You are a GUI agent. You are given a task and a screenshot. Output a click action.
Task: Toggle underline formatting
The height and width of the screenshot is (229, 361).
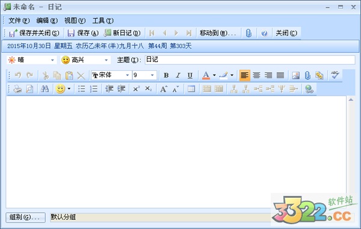pos(190,75)
